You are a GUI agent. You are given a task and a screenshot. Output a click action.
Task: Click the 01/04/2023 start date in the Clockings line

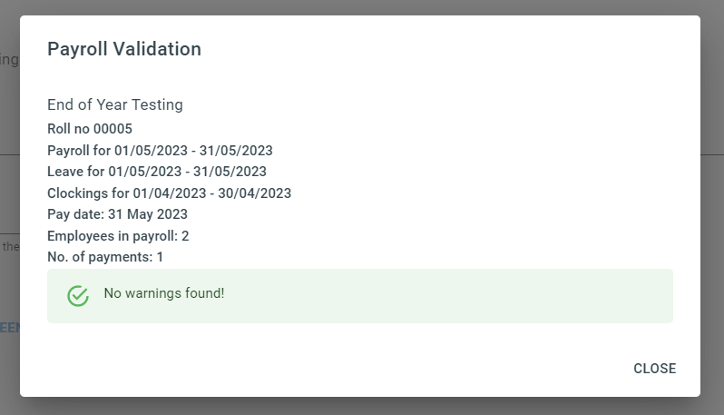click(x=170, y=193)
